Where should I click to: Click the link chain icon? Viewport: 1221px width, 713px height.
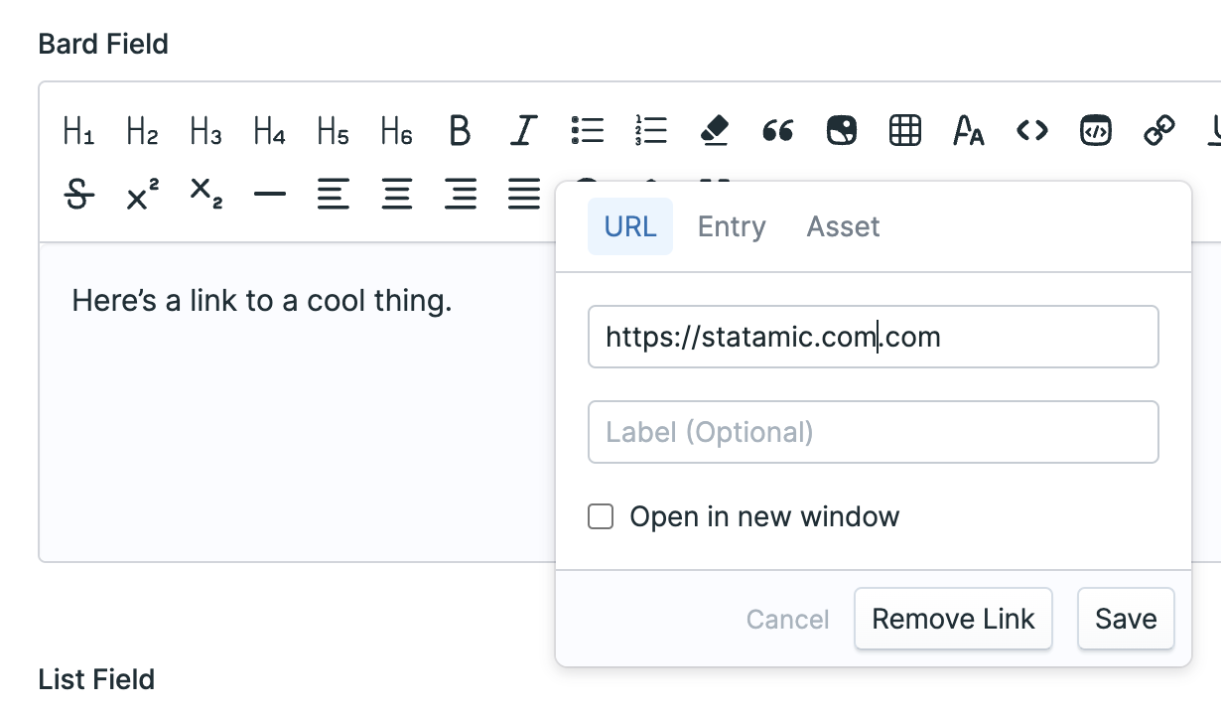(1158, 130)
